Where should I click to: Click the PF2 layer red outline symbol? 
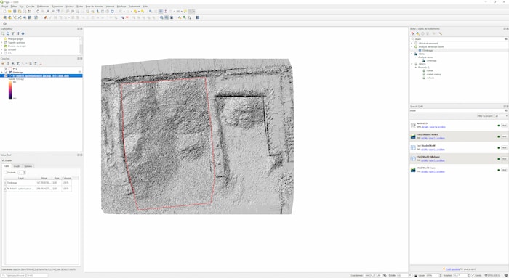coord(10,68)
